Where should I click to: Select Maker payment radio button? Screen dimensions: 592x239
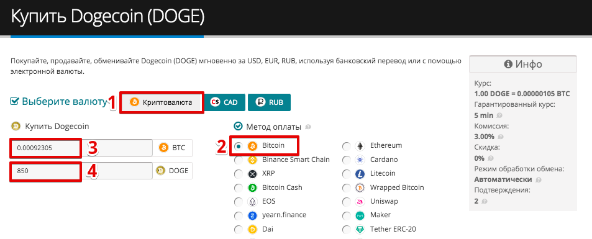[x=347, y=216]
